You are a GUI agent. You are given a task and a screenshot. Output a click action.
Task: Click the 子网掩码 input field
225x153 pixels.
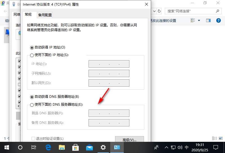[x=109, y=73]
